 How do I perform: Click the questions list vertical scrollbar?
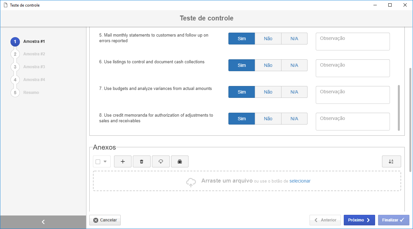[399, 108]
